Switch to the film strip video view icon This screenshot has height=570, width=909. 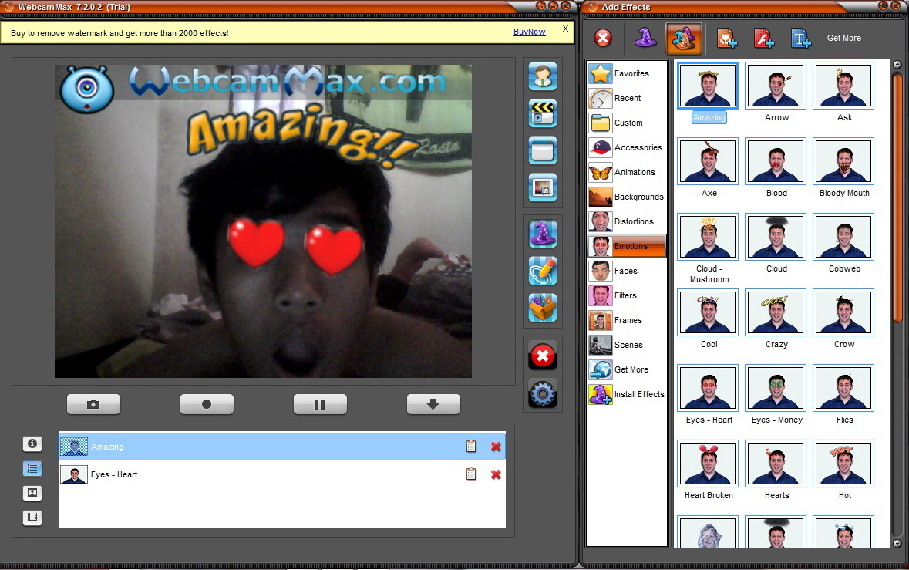tap(32, 518)
